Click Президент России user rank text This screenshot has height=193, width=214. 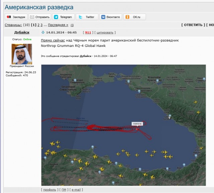pos(22,66)
